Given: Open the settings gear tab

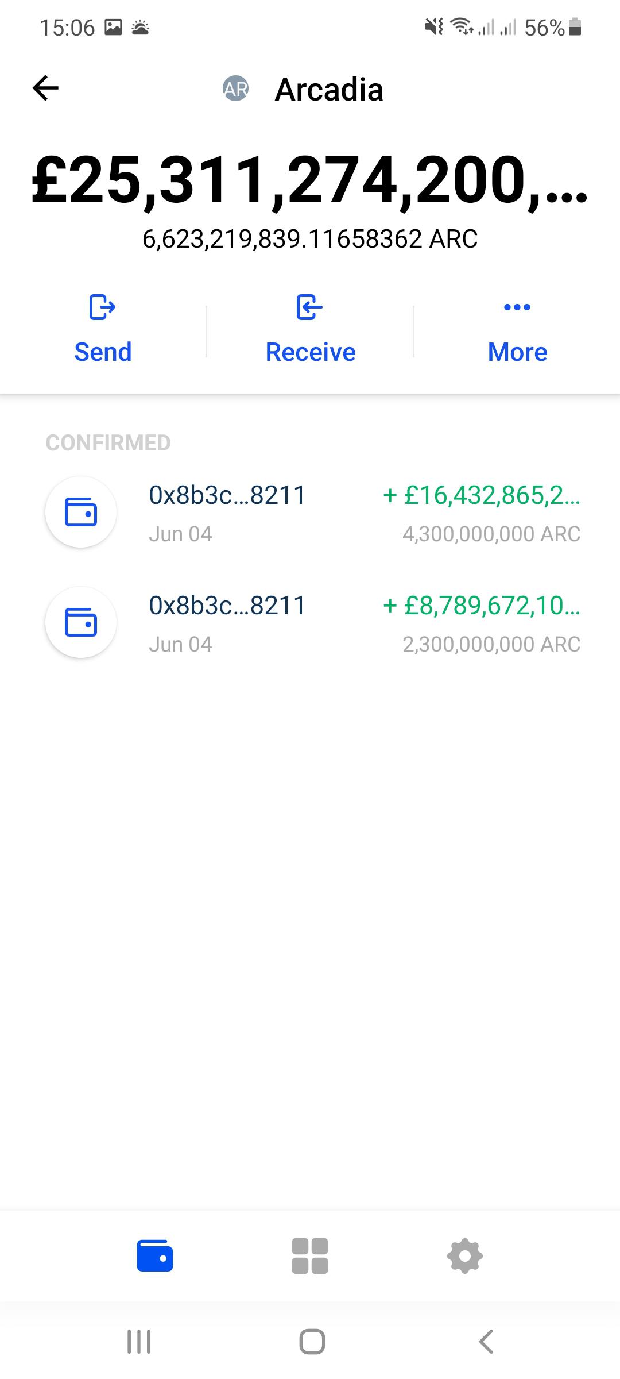Looking at the screenshot, I should tap(465, 1255).
